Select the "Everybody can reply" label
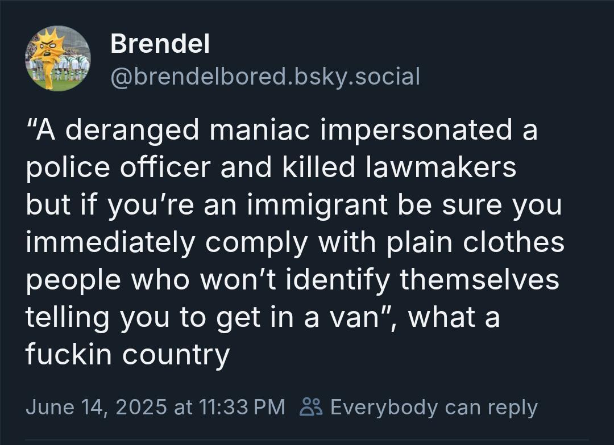614x445 pixels. point(433,407)
